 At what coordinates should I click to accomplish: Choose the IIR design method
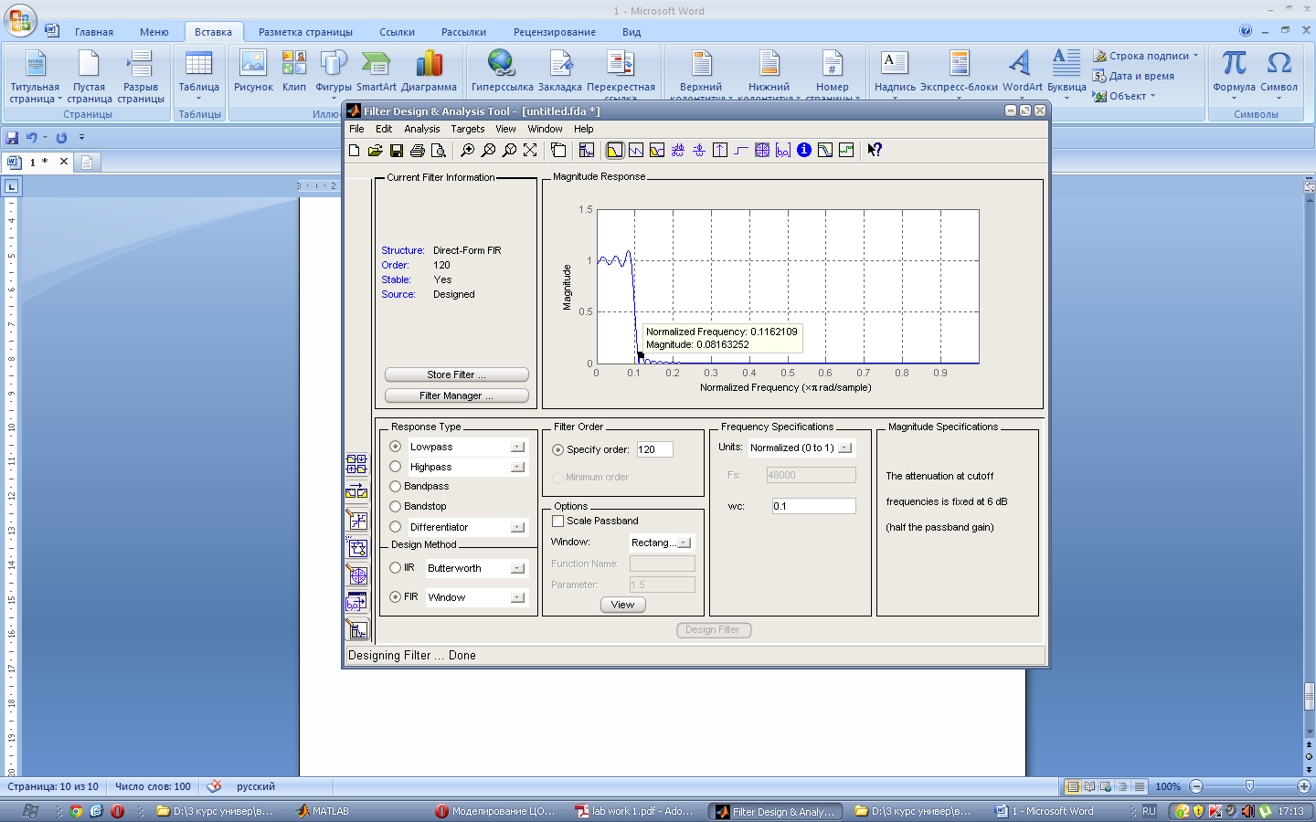tap(396, 568)
